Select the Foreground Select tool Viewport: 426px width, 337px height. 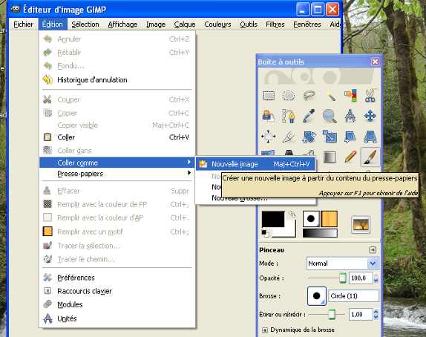(269, 116)
